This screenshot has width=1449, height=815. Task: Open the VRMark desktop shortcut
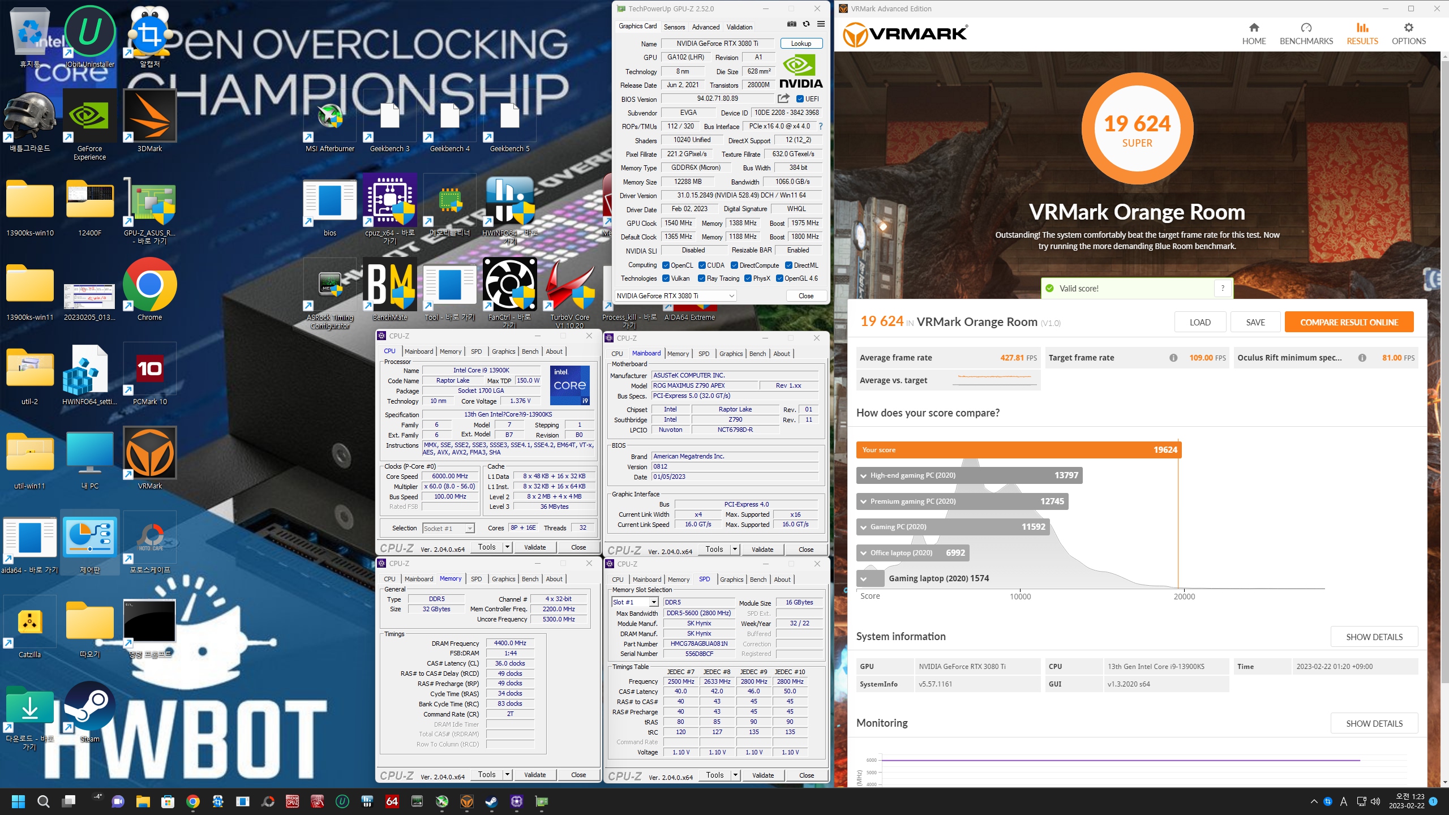pyautogui.click(x=149, y=458)
